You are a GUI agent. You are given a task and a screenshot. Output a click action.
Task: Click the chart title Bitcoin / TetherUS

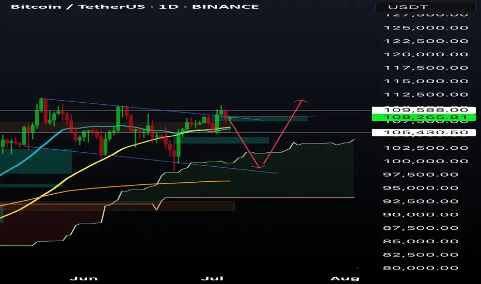pyautogui.click(x=78, y=7)
